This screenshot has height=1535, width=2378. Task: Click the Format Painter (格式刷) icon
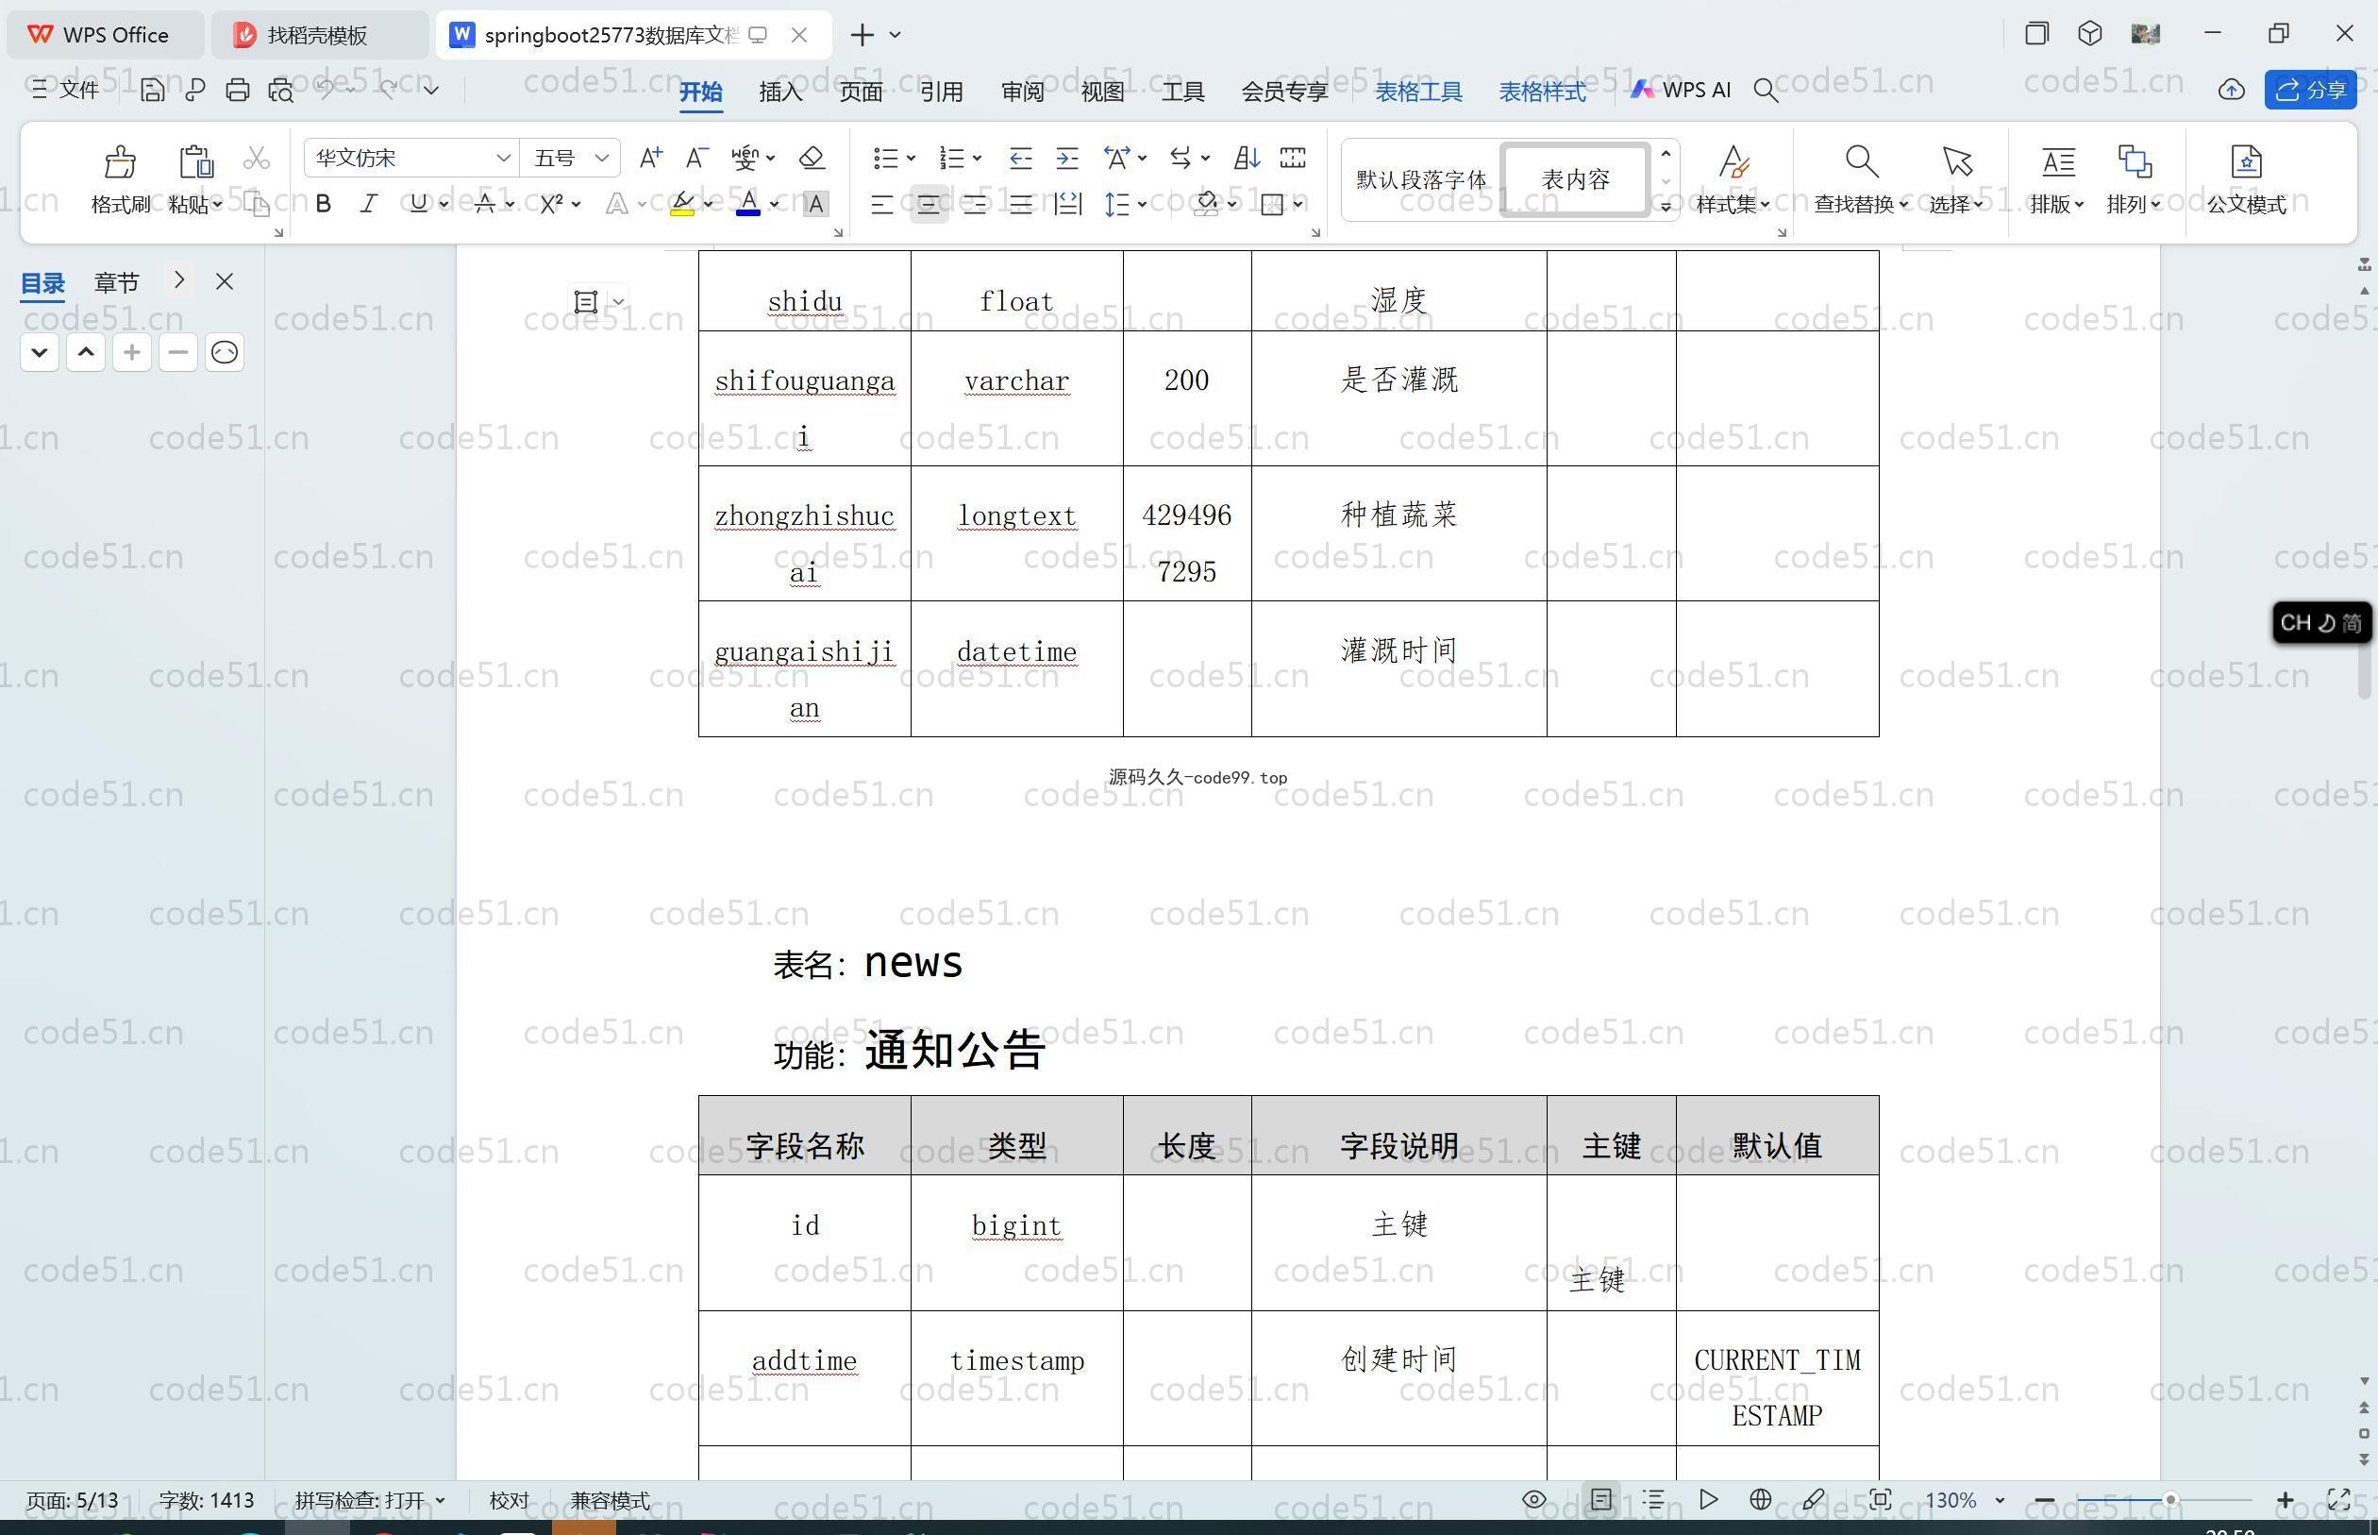[x=120, y=161]
